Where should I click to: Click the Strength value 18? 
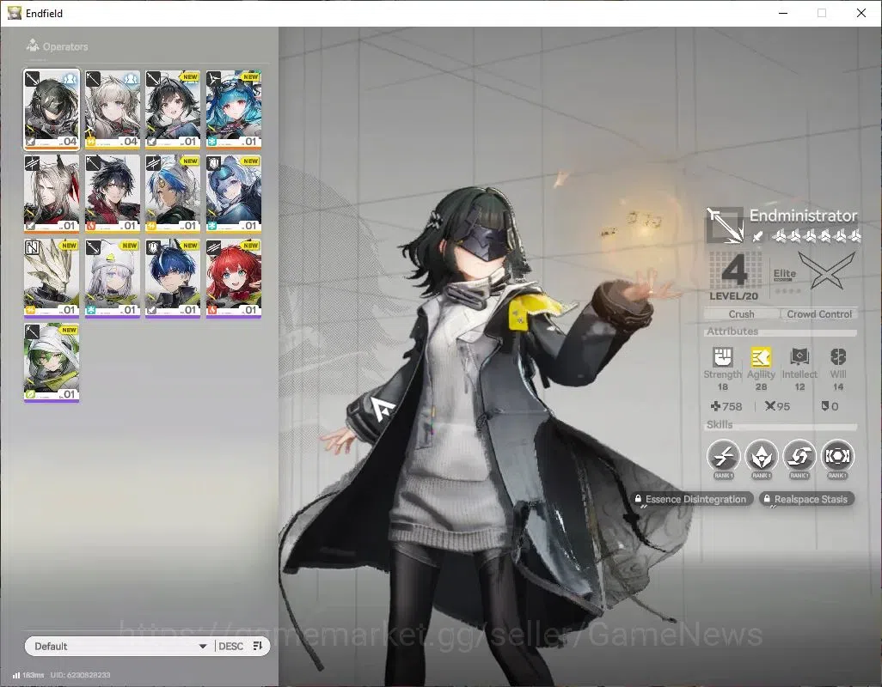click(723, 387)
